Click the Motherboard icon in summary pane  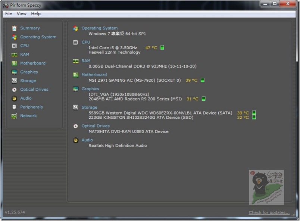(76, 75)
